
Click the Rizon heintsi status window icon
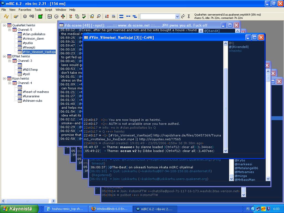coord(9,78)
